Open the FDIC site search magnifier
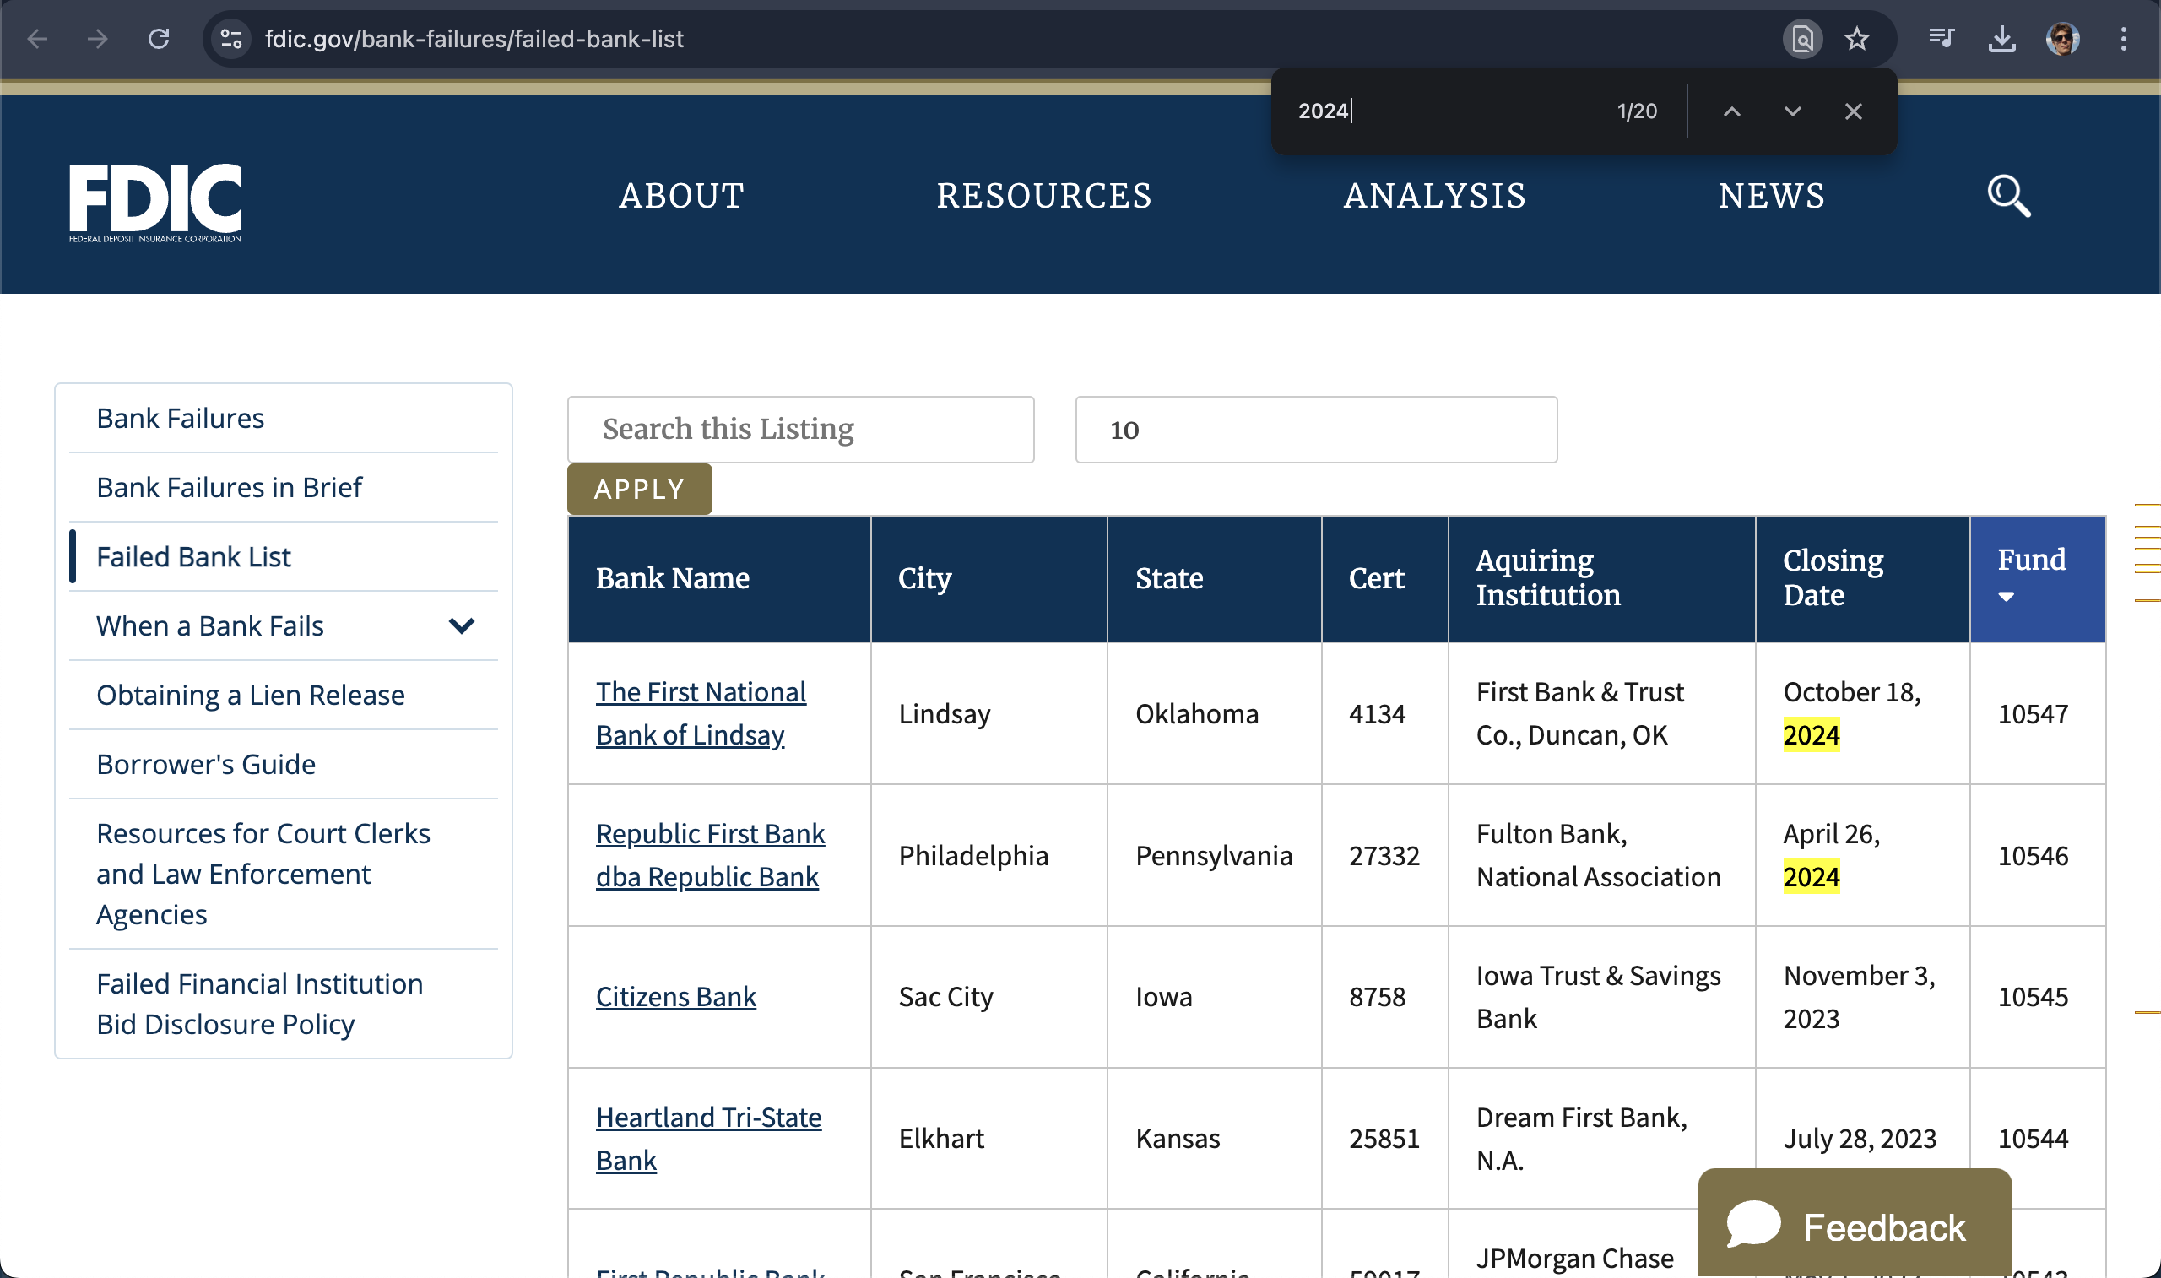Viewport: 2161px width, 1278px height. click(x=2008, y=197)
